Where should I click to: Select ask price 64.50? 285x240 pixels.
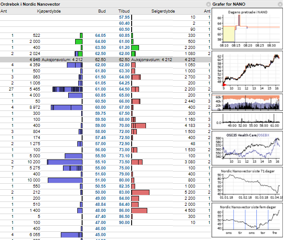124,89
